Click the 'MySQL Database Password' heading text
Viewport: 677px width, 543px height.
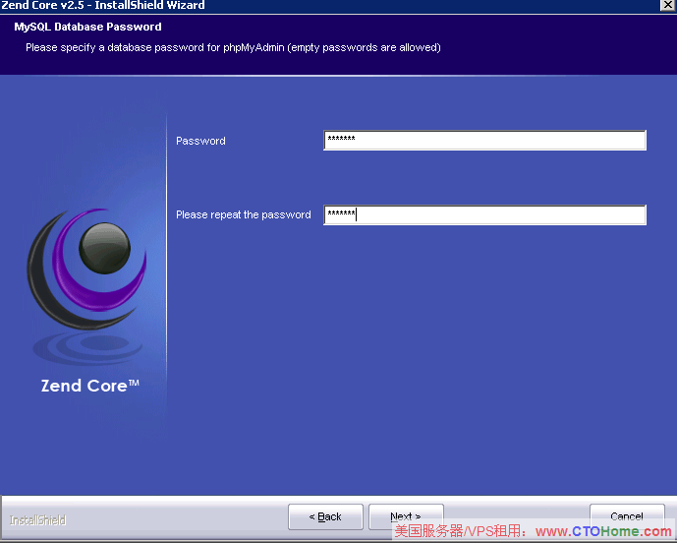click(x=87, y=27)
